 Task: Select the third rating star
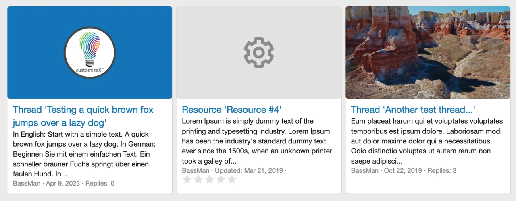click(x=209, y=179)
